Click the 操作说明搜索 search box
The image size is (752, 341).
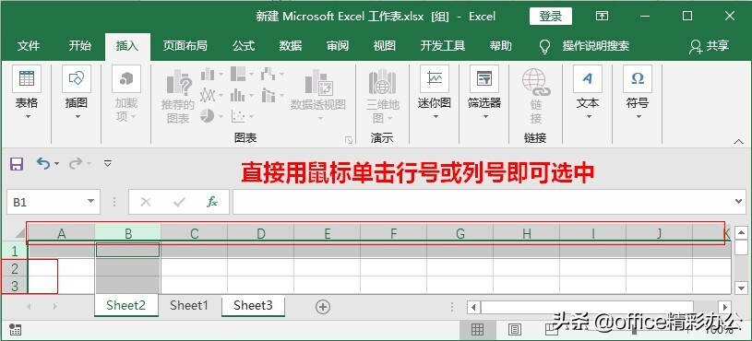click(596, 46)
